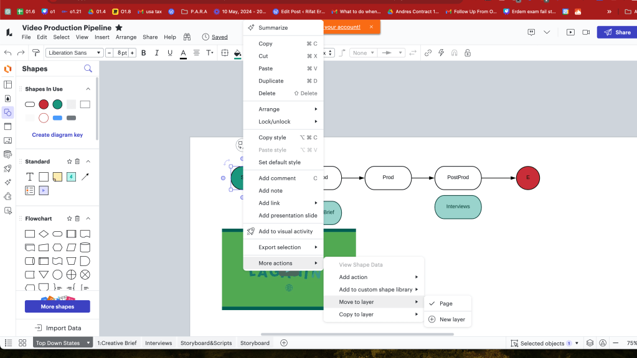The height and width of the screenshot is (358, 637).
Task: Open the Shapes panel sidebar icon
Action: pos(7,112)
